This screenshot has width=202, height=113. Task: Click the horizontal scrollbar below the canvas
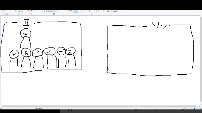coord(101,106)
